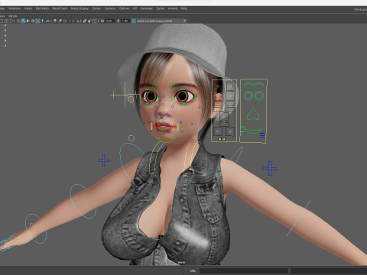Toggle Wireframe on Shaded icon
Viewport: 367px width, 275px height.
click(x=33, y=21)
